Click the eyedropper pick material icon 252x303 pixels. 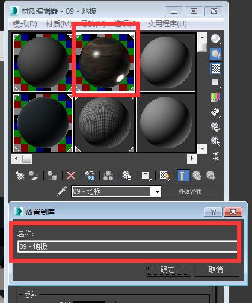62,191
